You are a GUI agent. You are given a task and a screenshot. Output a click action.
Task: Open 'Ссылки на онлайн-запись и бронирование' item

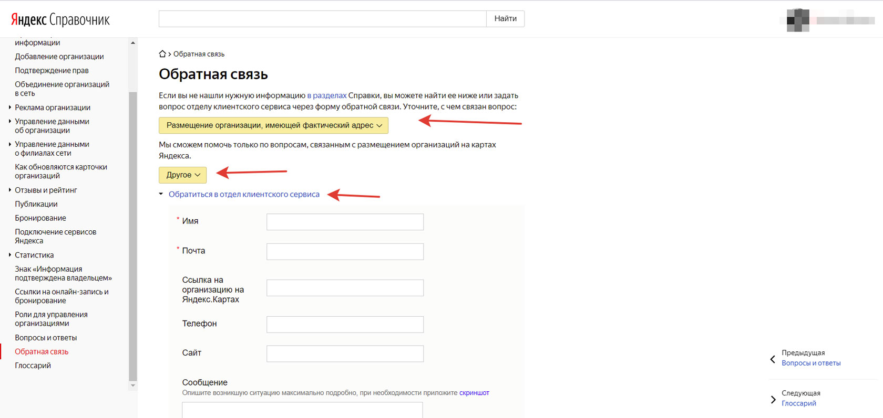pos(62,296)
